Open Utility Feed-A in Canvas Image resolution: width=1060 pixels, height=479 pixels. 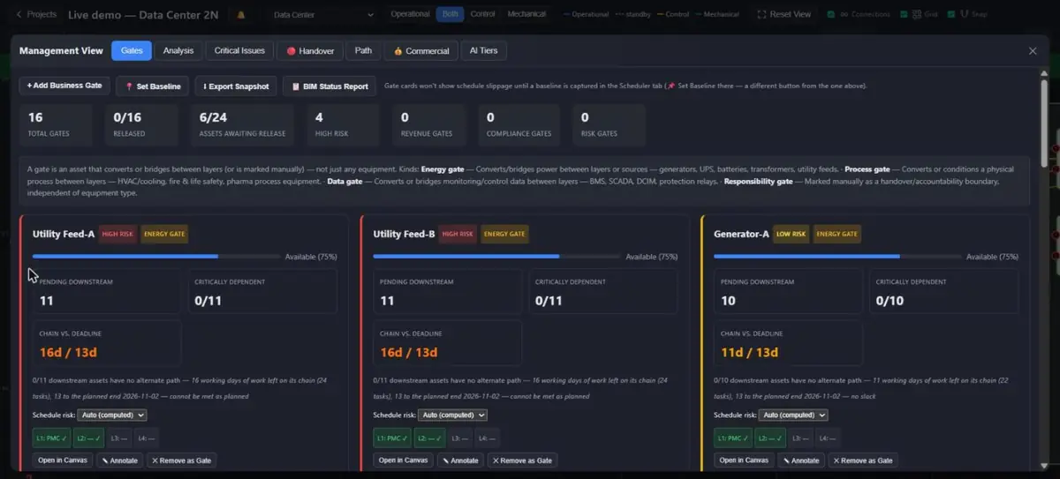coord(63,460)
